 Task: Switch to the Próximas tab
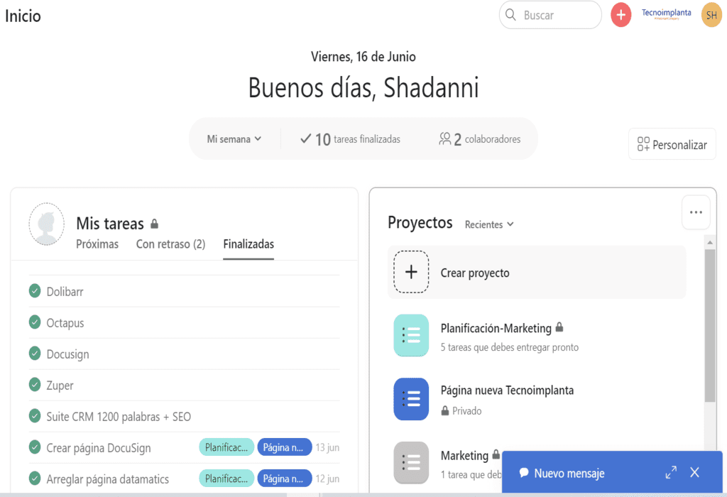click(x=97, y=244)
